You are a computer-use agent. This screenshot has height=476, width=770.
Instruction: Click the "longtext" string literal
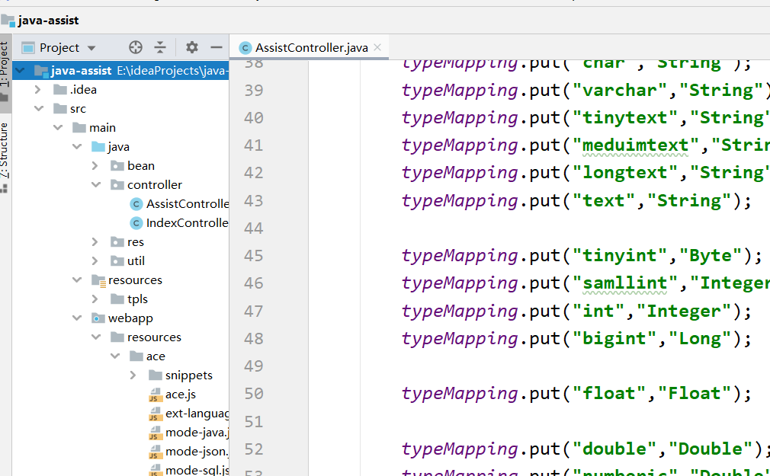[x=624, y=173]
